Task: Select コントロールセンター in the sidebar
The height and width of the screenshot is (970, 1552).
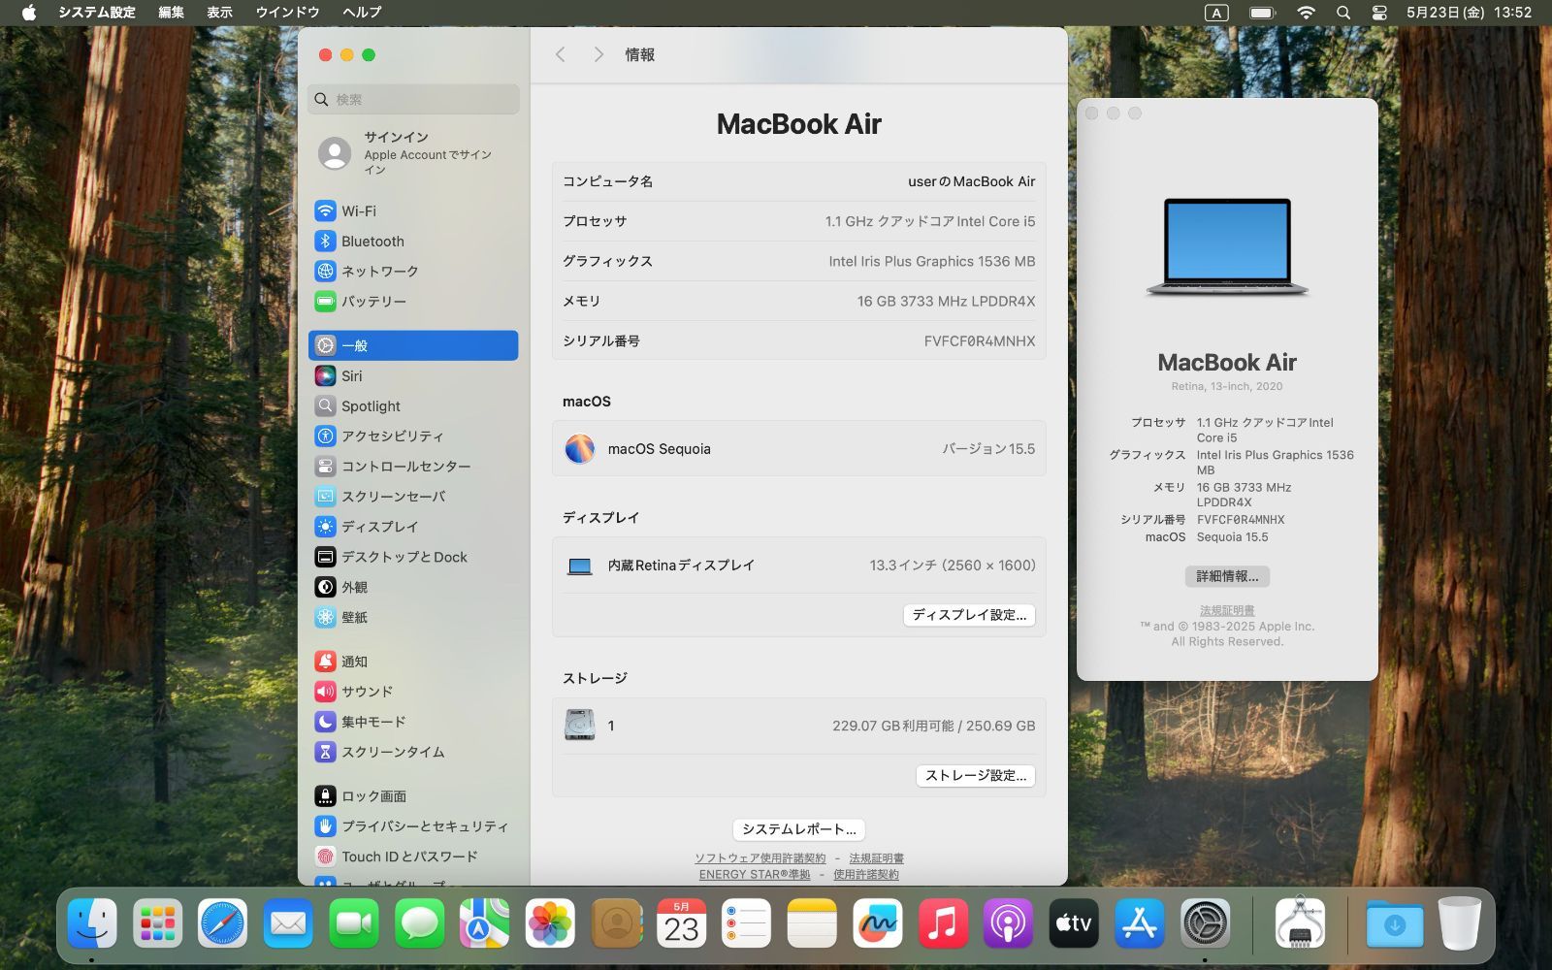Action: [413, 466]
